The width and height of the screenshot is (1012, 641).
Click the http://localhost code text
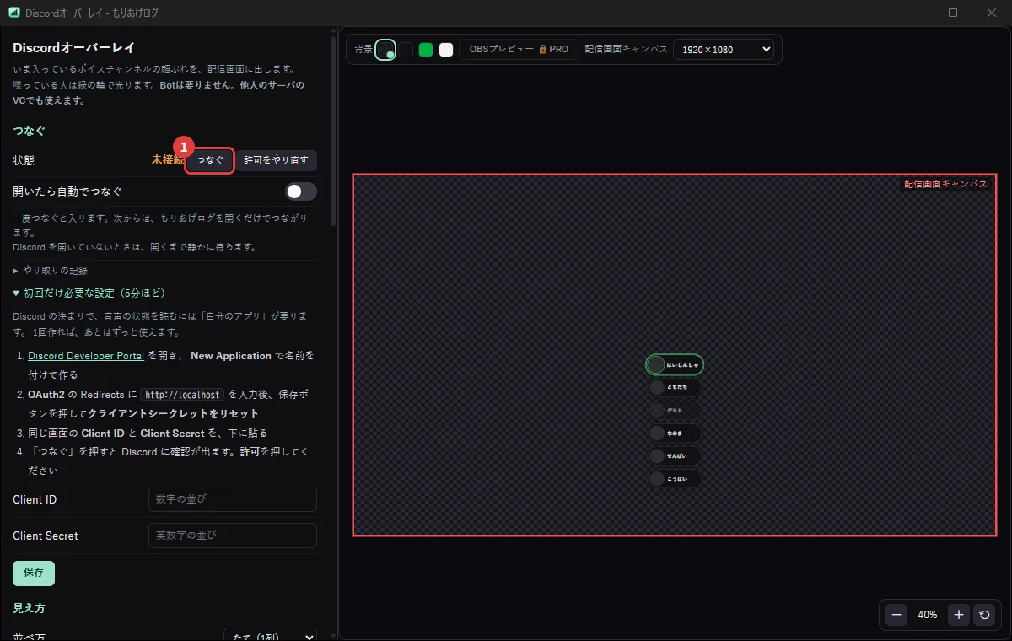(x=182, y=395)
